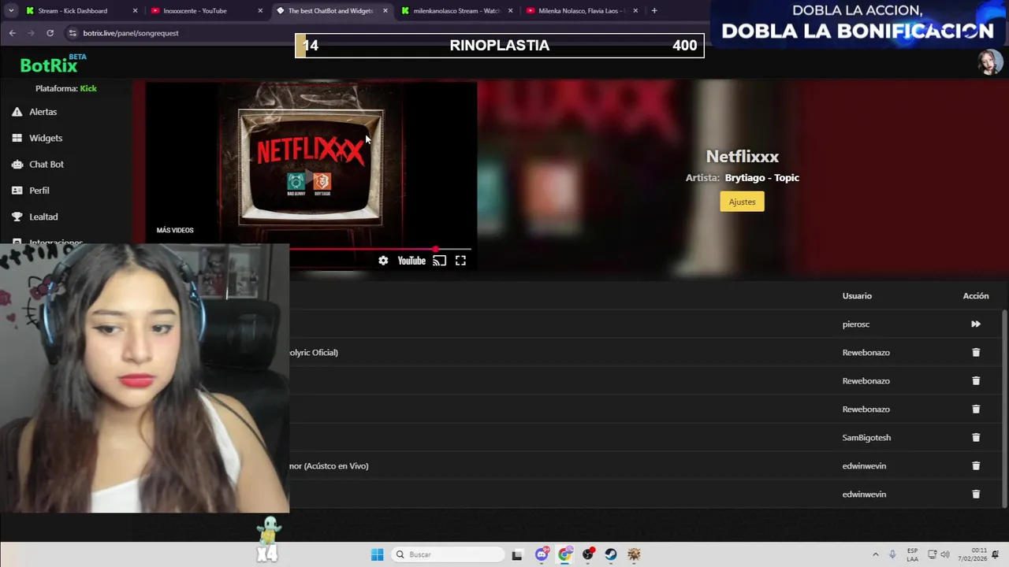
Task: Switch to Milenka Nolasco, Flavia Laos tab
Action: point(582,11)
